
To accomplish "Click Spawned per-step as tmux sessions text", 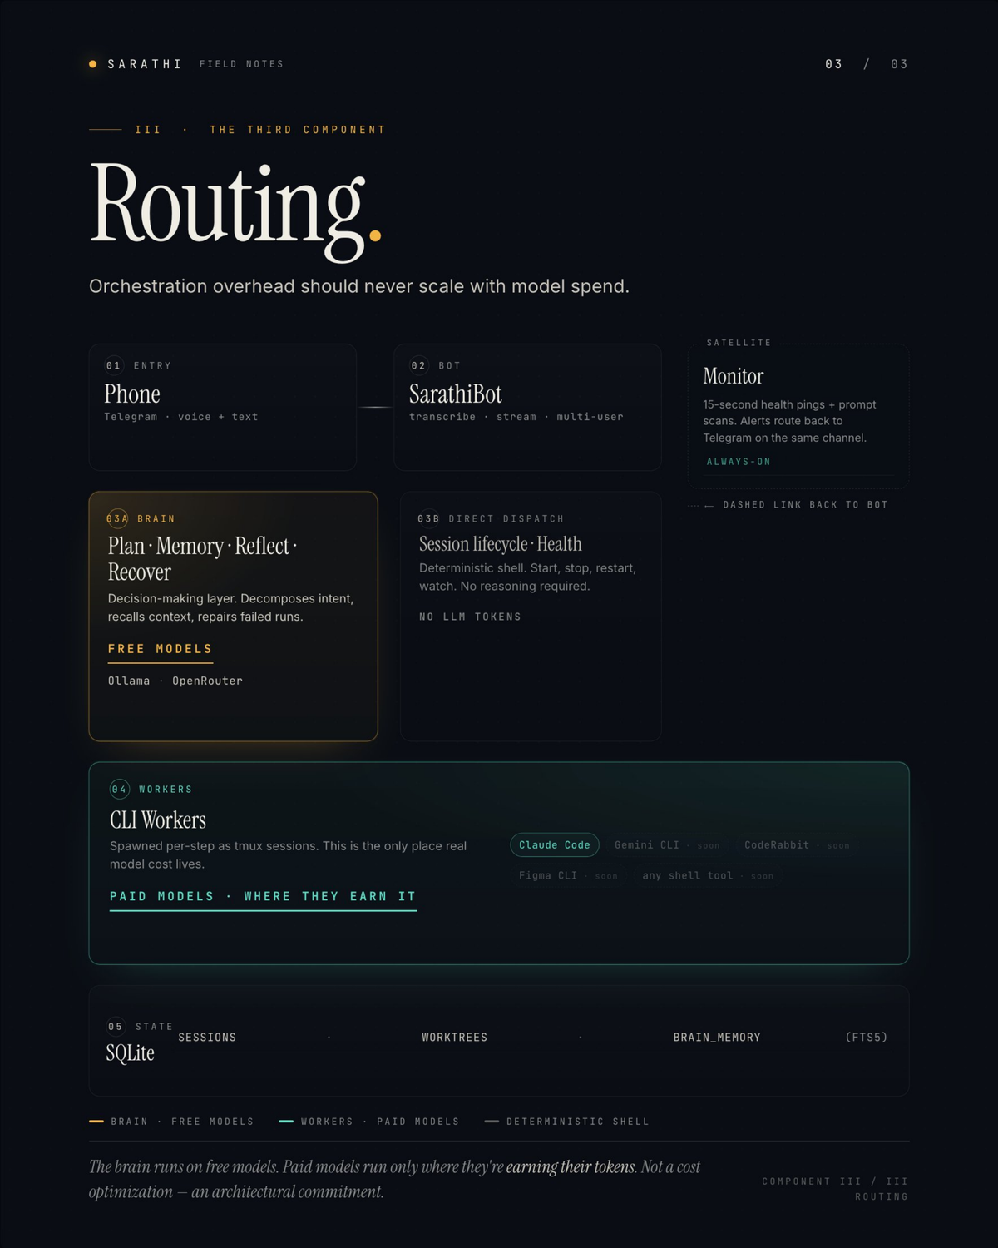I will coord(288,854).
